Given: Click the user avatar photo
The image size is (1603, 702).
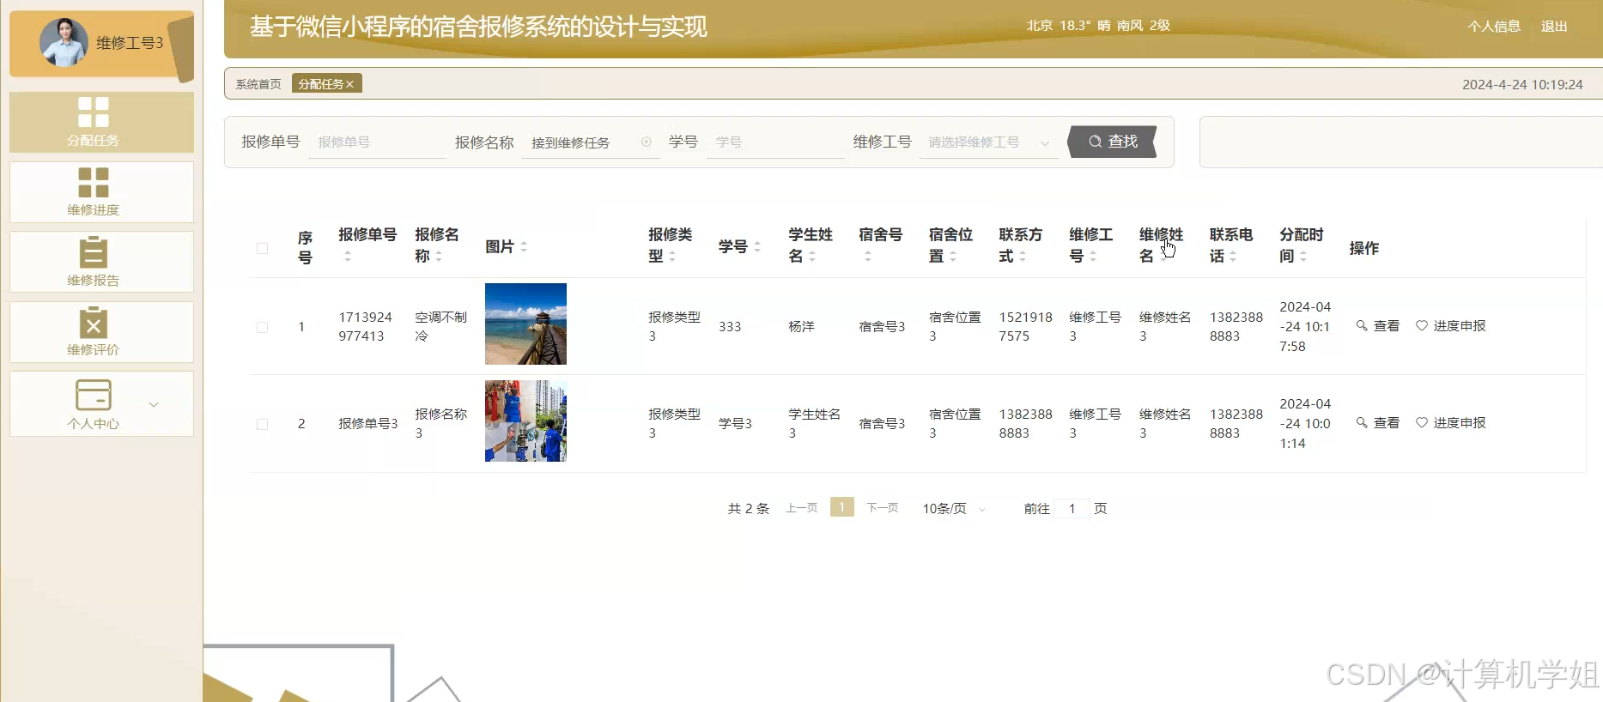Looking at the screenshot, I should click(64, 42).
